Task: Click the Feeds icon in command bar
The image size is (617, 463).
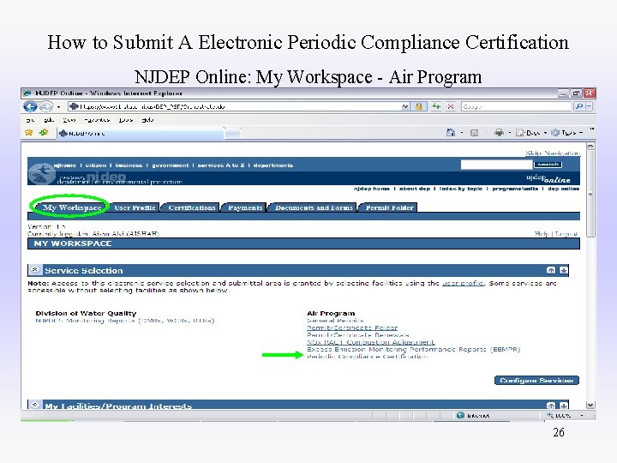Action: 474,133
